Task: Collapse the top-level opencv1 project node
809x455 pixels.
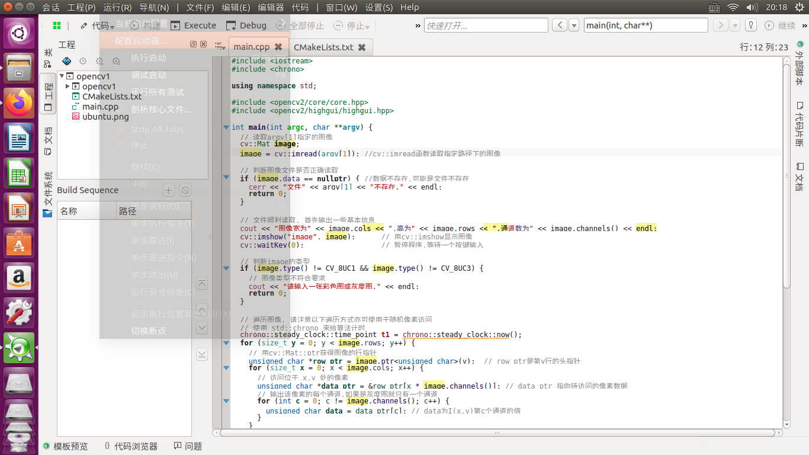Action: click(62, 76)
